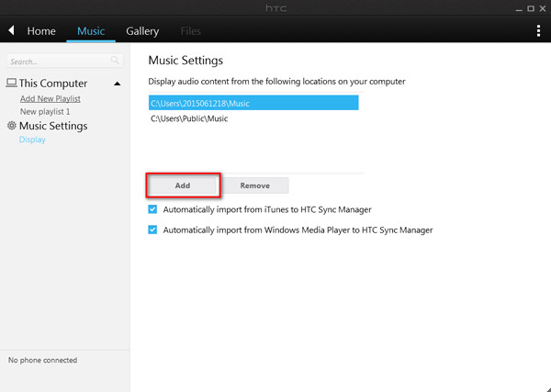Click the Add New Playlist link

click(x=50, y=98)
